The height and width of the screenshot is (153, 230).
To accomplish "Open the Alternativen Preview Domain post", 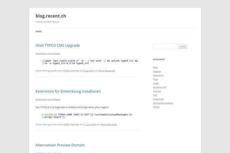I will [x=60, y=145].
